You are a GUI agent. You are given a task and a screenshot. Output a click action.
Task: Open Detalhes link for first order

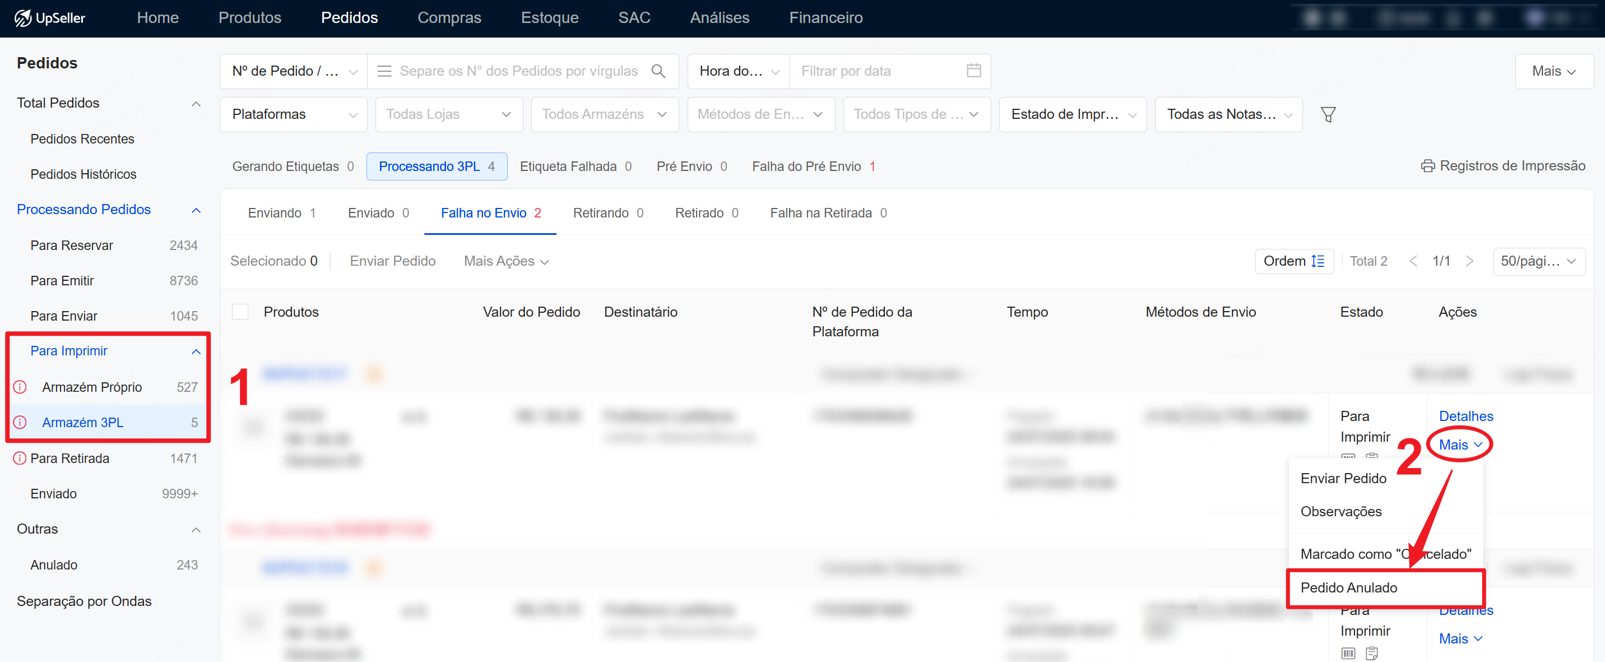[x=1465, y=416]
